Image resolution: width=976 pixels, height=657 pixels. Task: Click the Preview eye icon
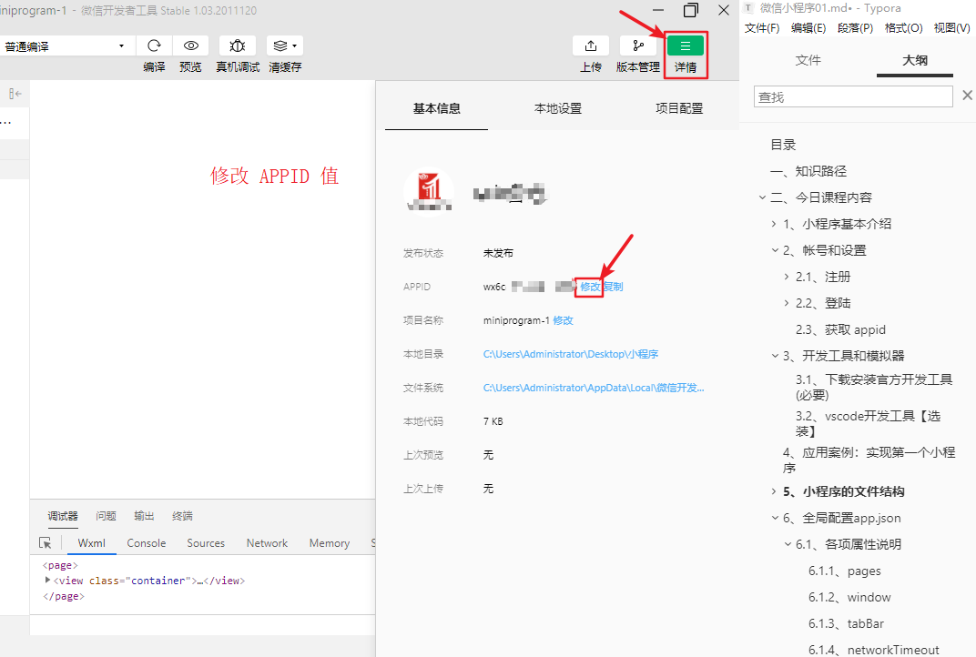pyautogui.click(x=191, y=45)
